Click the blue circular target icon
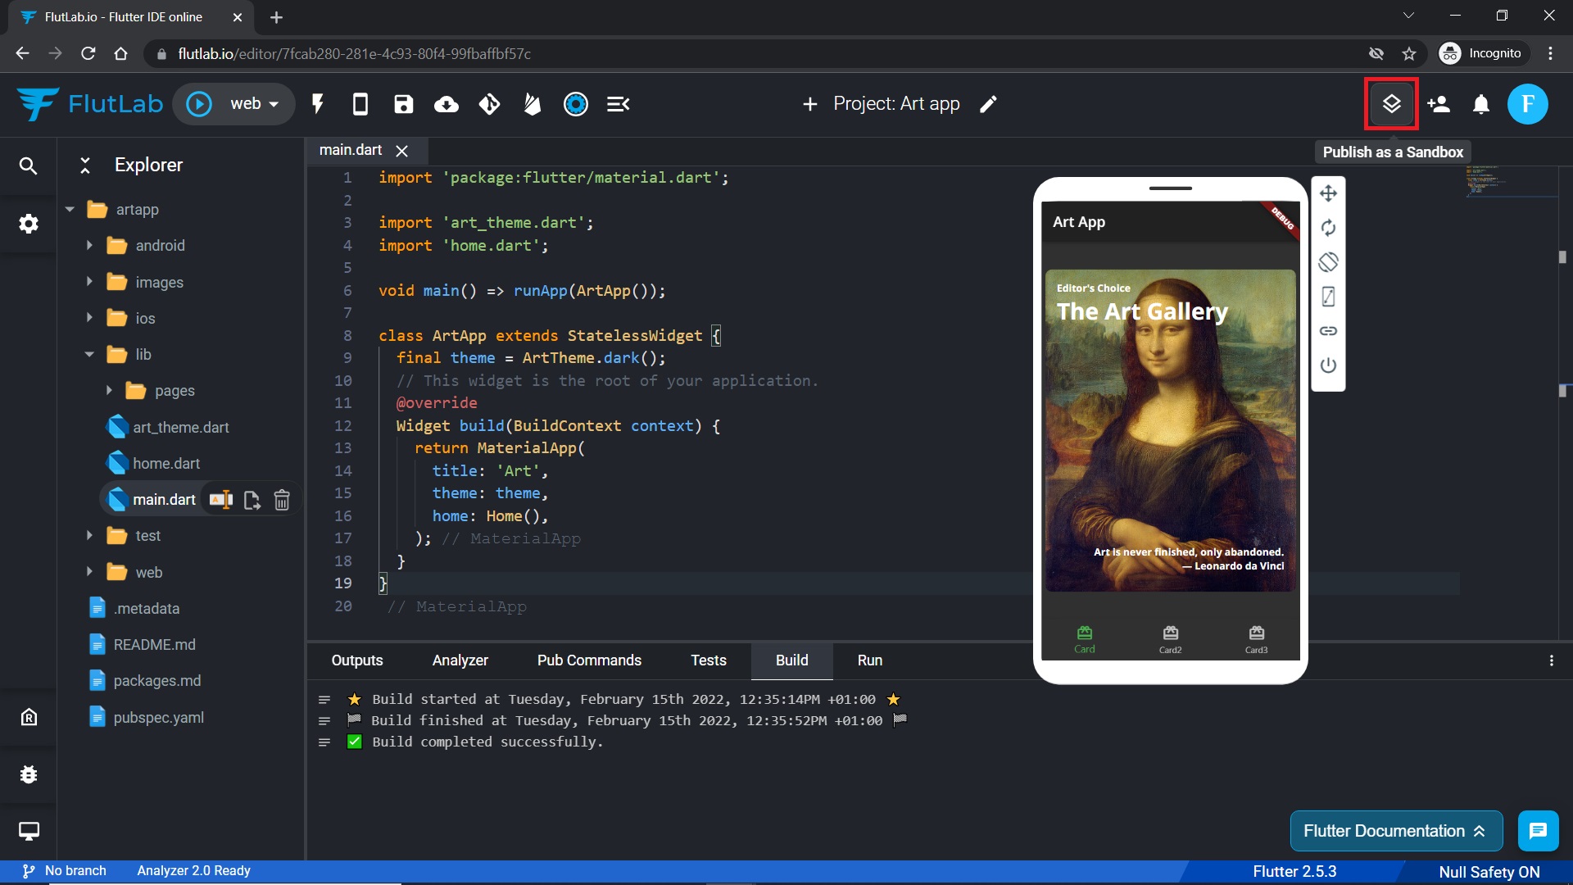 576,104
